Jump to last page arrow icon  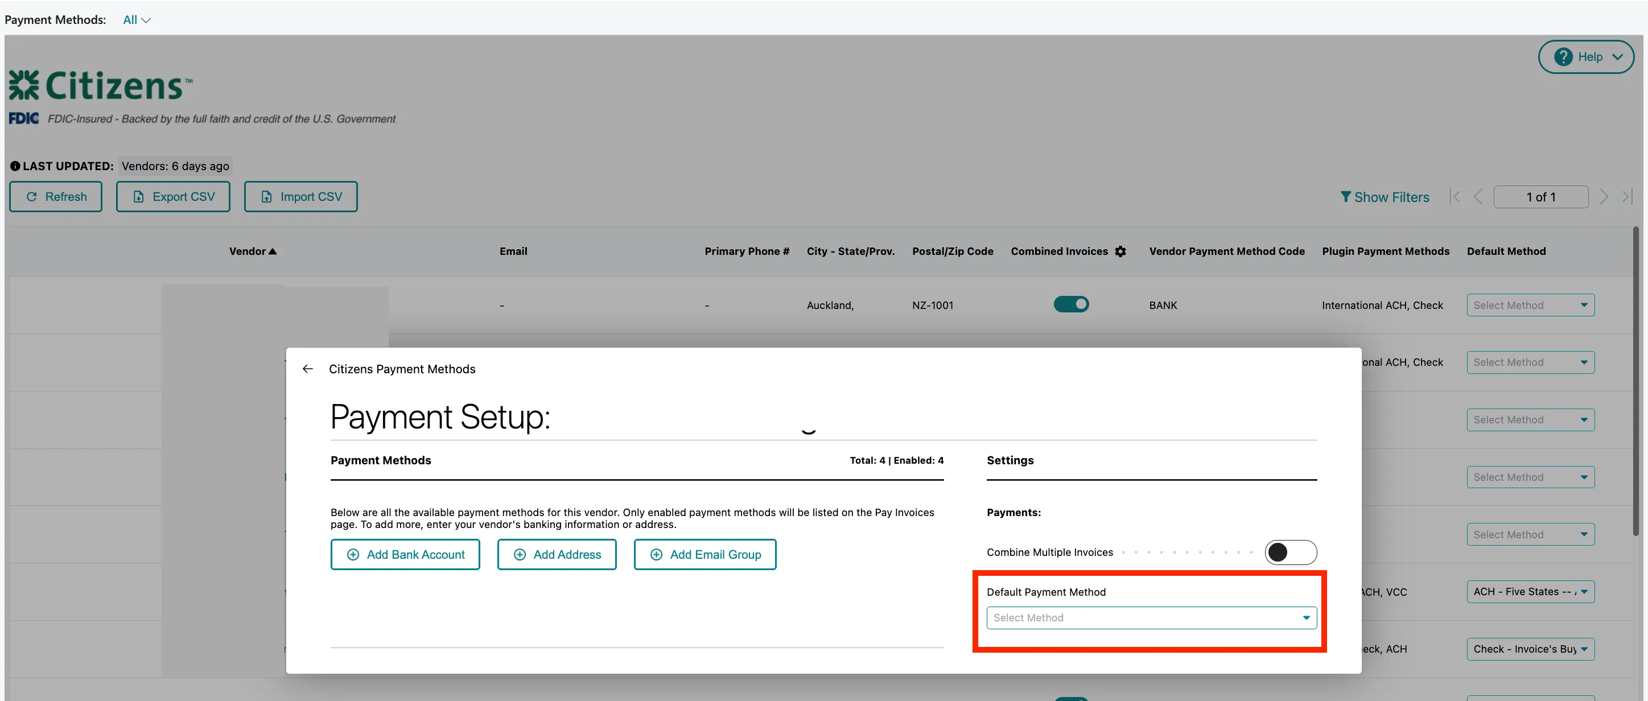coord(1627,197)
